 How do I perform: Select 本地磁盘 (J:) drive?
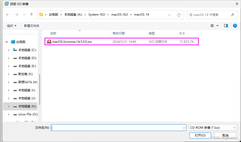click(x=27, y=98)
